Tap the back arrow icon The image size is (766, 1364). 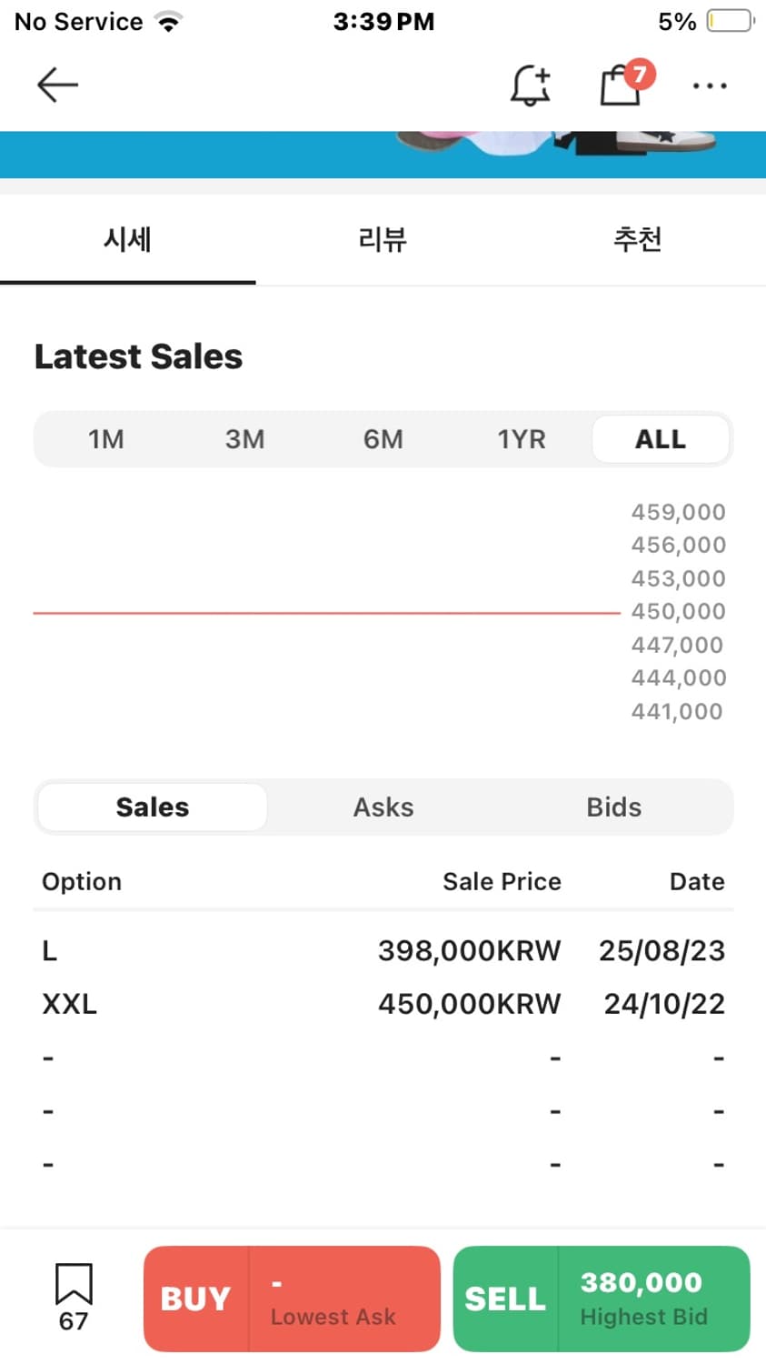click(x=57, y=85)
